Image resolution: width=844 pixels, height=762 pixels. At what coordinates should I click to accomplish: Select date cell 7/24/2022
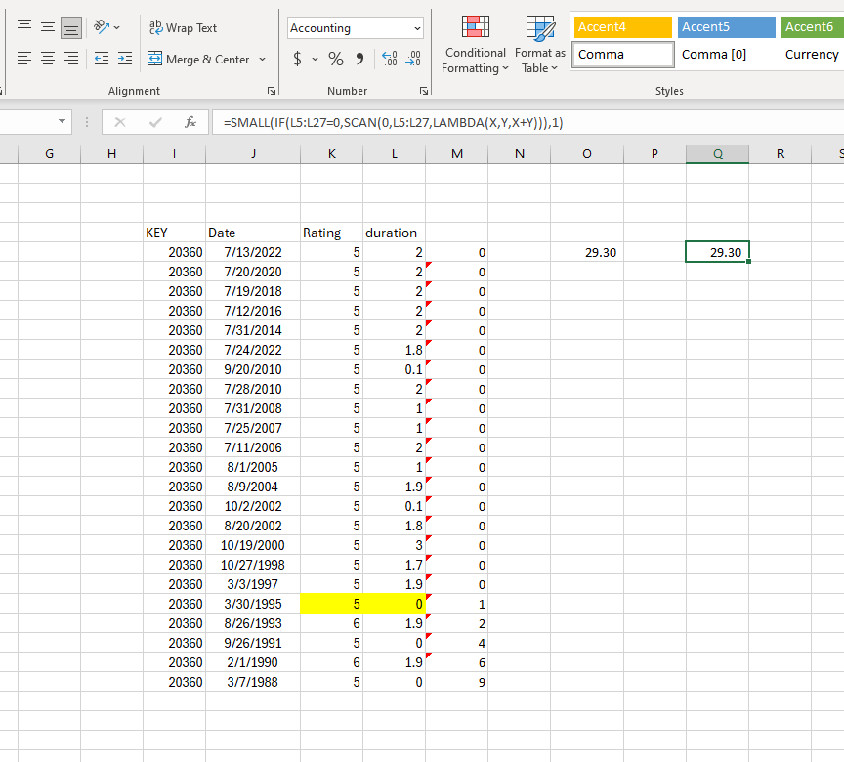tap(253, 350)
